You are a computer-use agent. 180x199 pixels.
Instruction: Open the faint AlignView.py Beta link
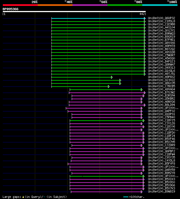129,10
